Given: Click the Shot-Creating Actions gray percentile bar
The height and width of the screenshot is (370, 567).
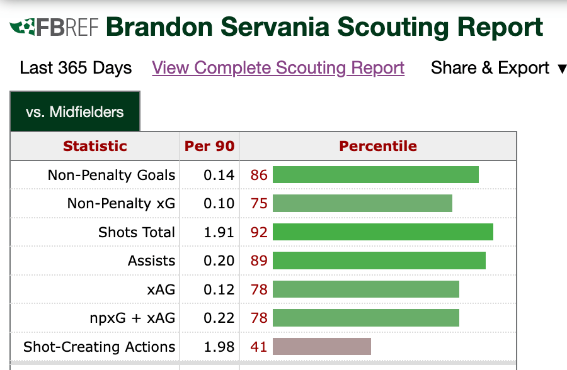Looking at the screenshot, I should pos(321,347).
